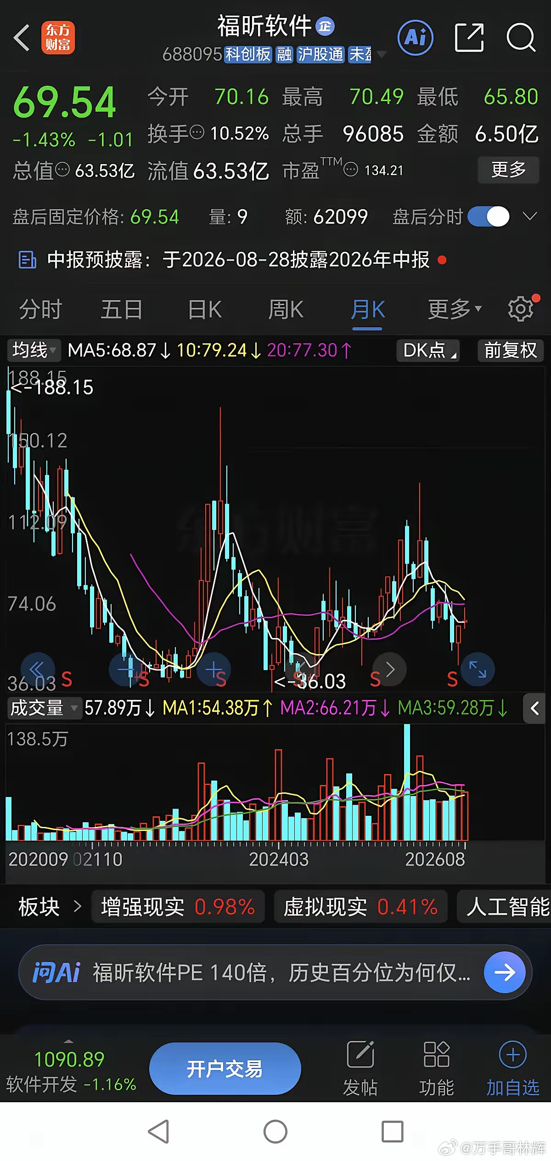This screenshot has width=551, height=1161.
Task: Open the 均线 indicator dropdown
Action: coord(34,350)
